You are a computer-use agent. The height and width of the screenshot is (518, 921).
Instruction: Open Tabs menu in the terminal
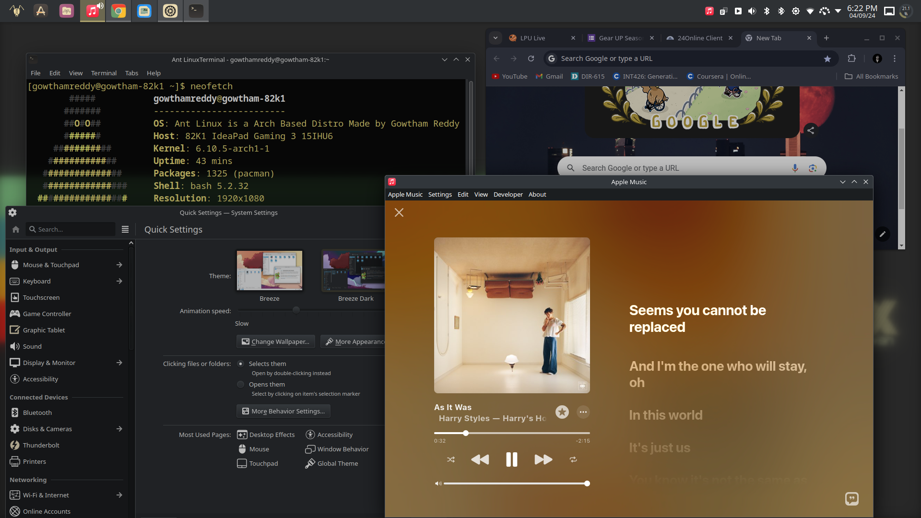tap(131, 73)
